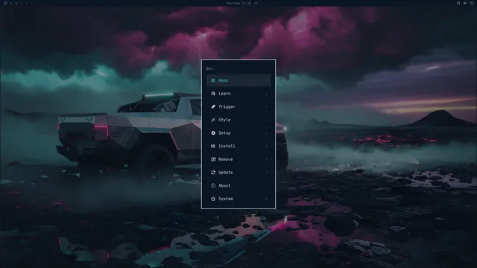Screen dimensions: 477x268
Task: Expand the Style submenu chevron
Action: click(267, 120)
